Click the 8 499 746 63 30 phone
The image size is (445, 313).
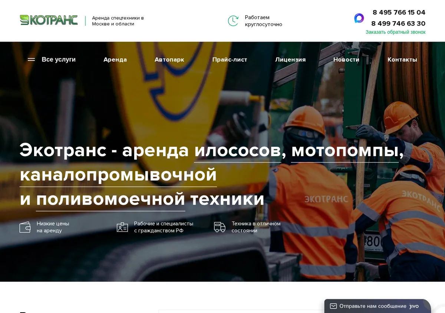coord(398,23)
